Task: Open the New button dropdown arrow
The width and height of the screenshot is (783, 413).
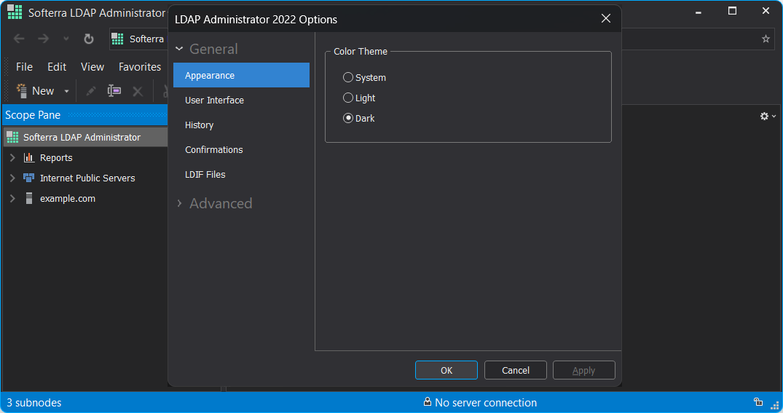Action: 66,91
